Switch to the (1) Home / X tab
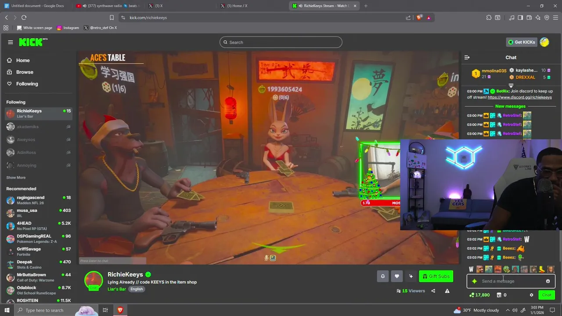This screenshot has height=316, width=562. point(252,6)
